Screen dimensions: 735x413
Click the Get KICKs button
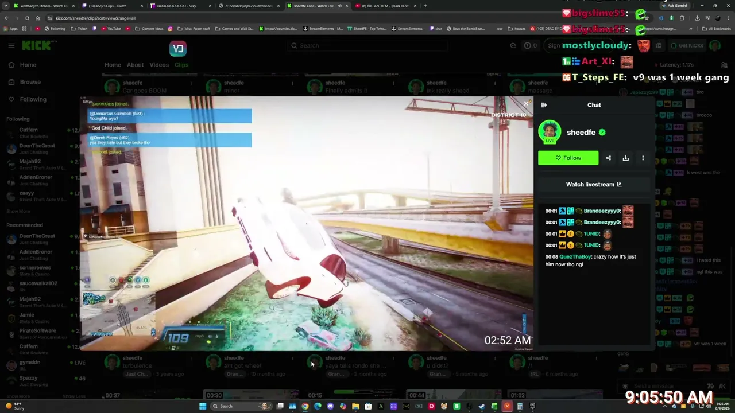(x=687, y=46)
